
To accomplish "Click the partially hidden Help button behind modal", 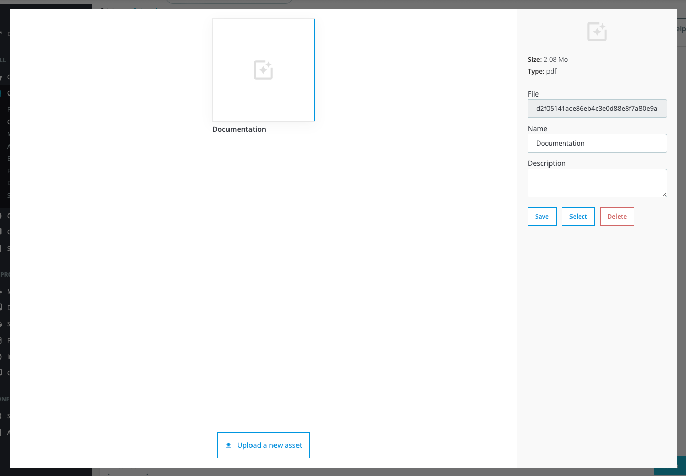I will (x=681, y=29).
